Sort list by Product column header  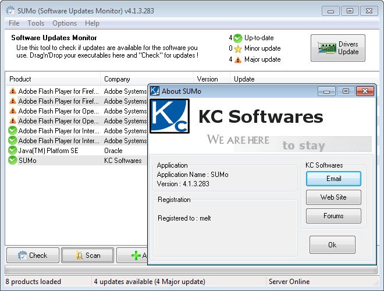pos(52,79)
